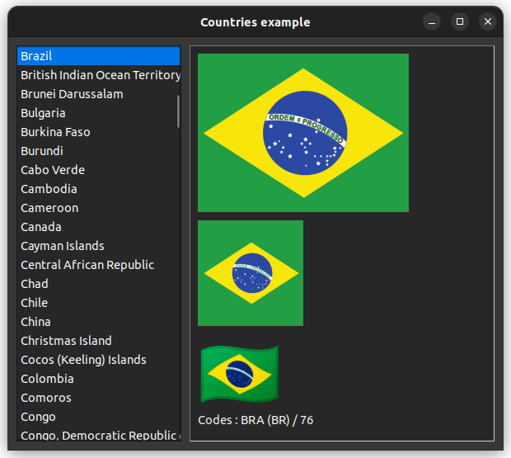
Task: Choose Cabo Verde in the list
Action: [x=99, y=170]
